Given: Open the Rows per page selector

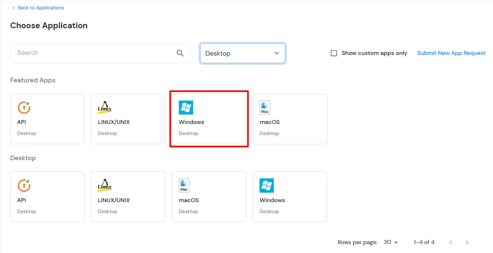Looking at the screenshot, I should (x=390, y=242).
